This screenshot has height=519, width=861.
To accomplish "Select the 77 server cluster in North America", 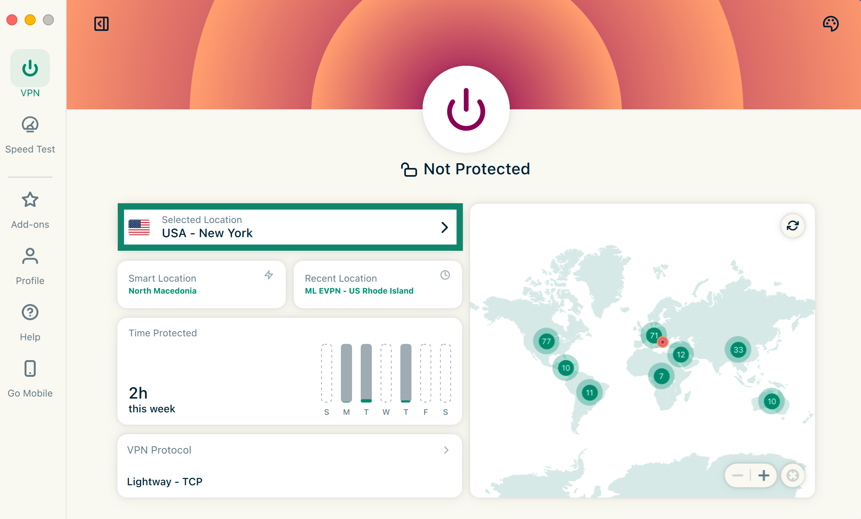I will [x=546, y=341].
